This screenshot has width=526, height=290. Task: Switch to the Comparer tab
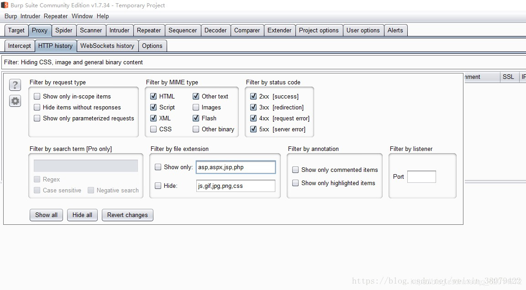pos(247,31)
